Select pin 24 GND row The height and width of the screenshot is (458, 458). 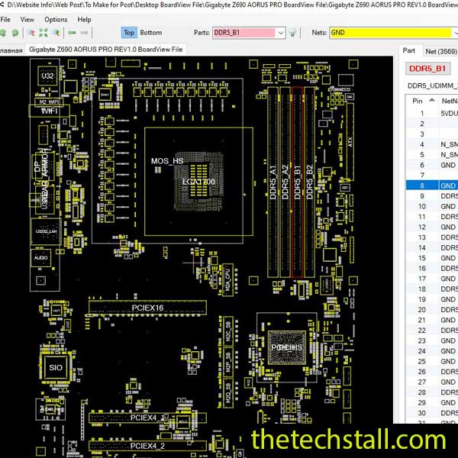pos(432,351)
